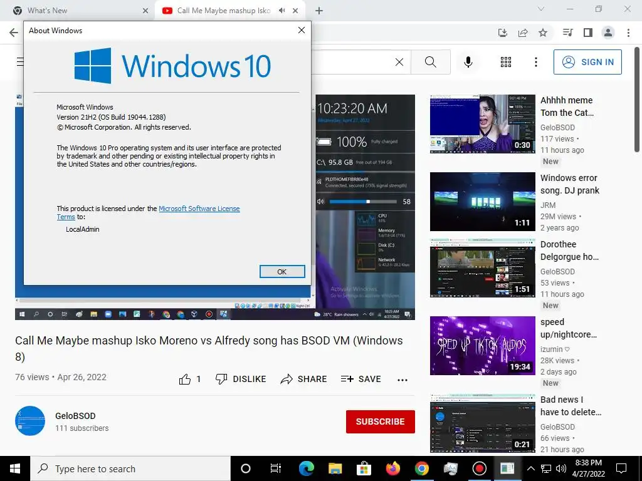Open the notification center icon
The height and width of the screenshot is (481, 642).
pyautogui.click(x=621, y=468)
